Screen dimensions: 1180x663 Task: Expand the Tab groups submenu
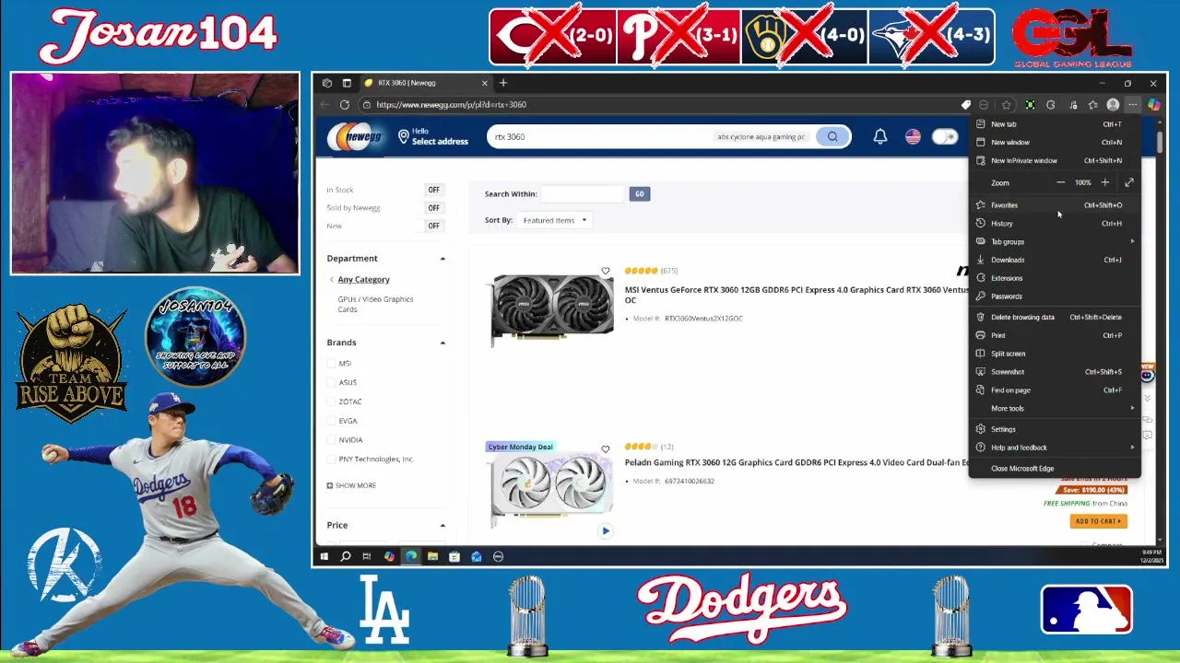1055,242
